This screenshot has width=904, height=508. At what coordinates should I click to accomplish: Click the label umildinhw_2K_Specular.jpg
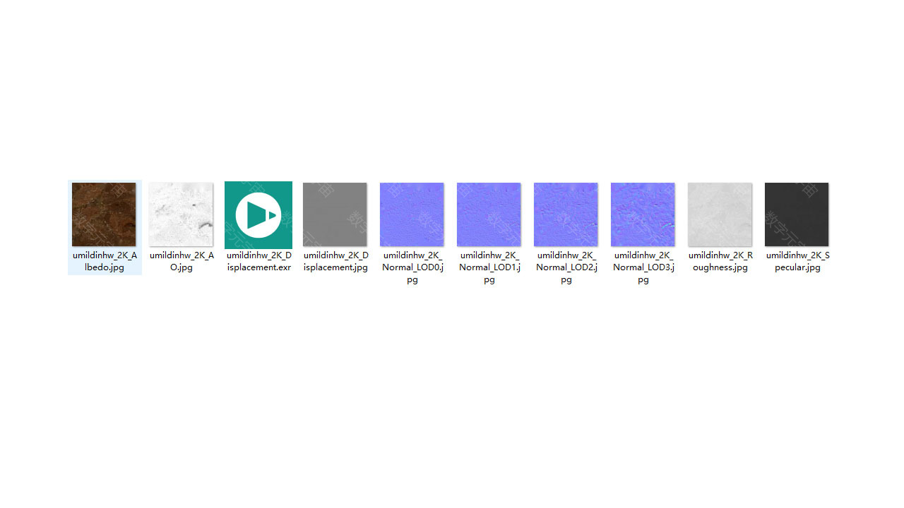[x=797, y=262]
